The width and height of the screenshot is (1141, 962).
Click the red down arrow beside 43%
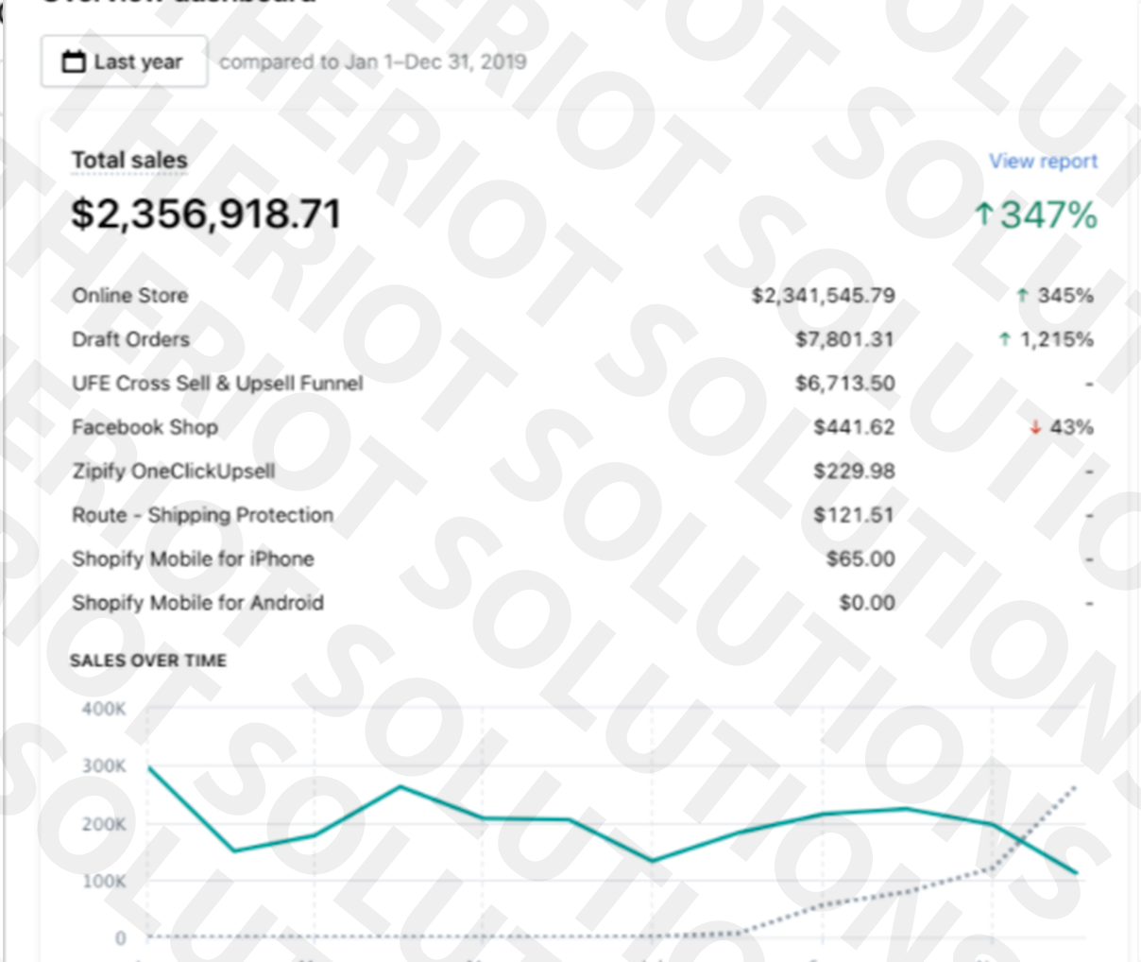(1035, 427)
